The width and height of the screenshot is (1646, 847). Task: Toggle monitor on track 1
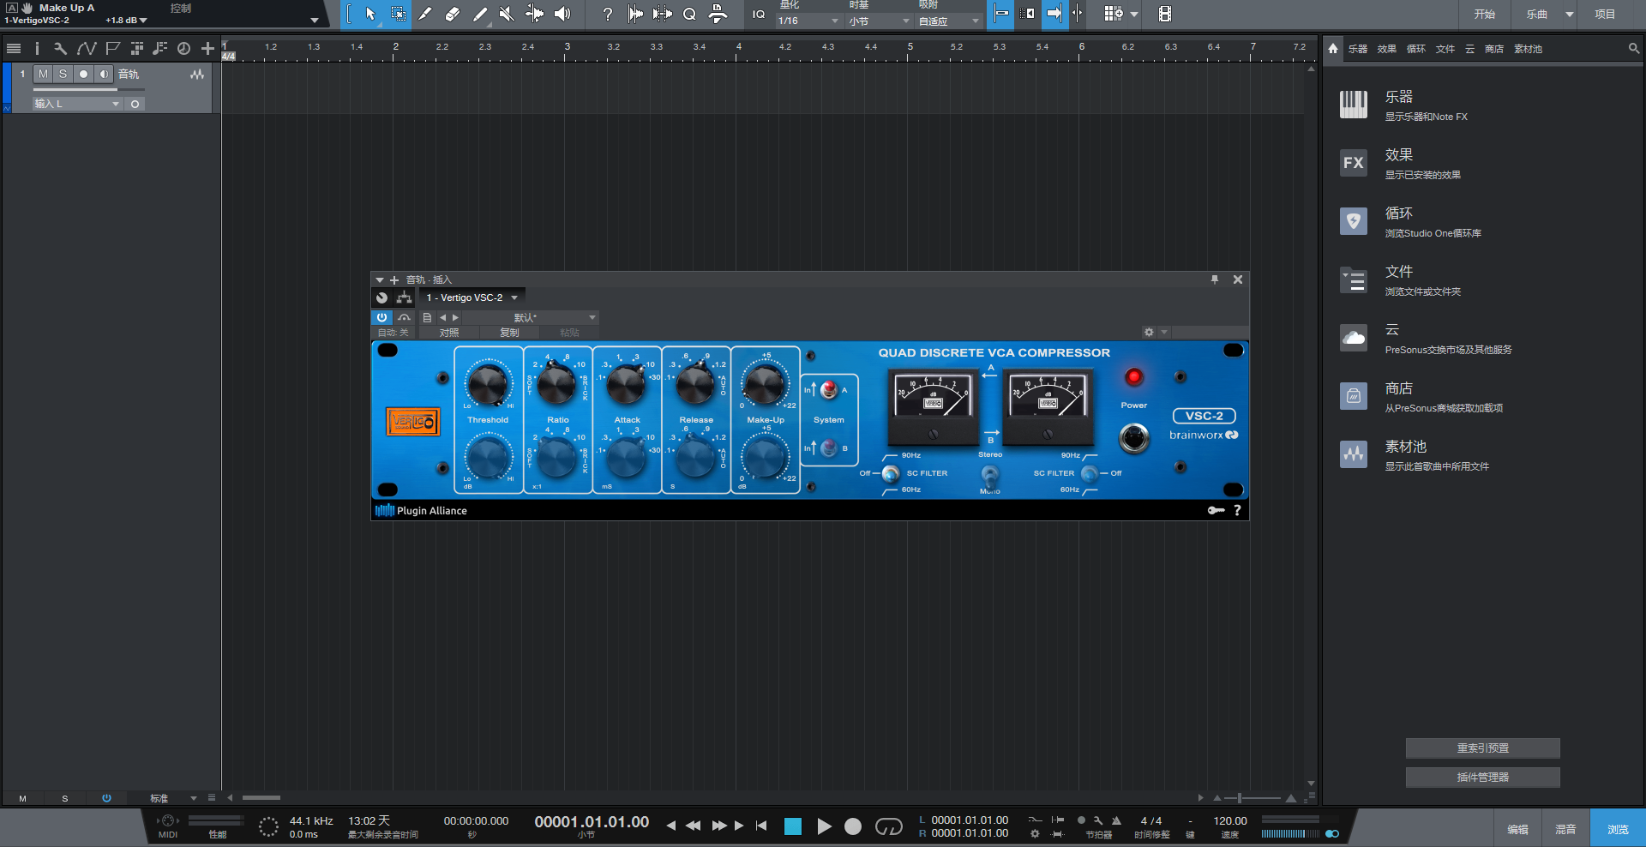point(104,74)
